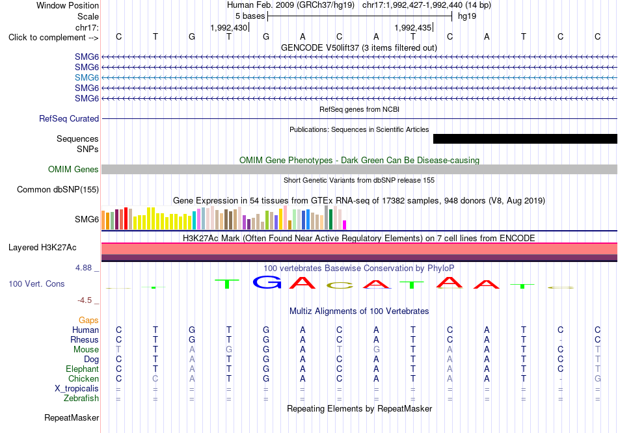
Task: Click the chr17: ruler label
Action: pyautogui.click(x=87, y=27)
